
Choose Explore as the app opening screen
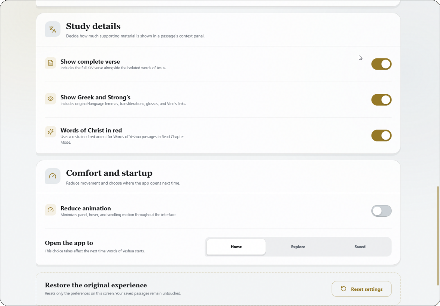[x=298, y=247]
